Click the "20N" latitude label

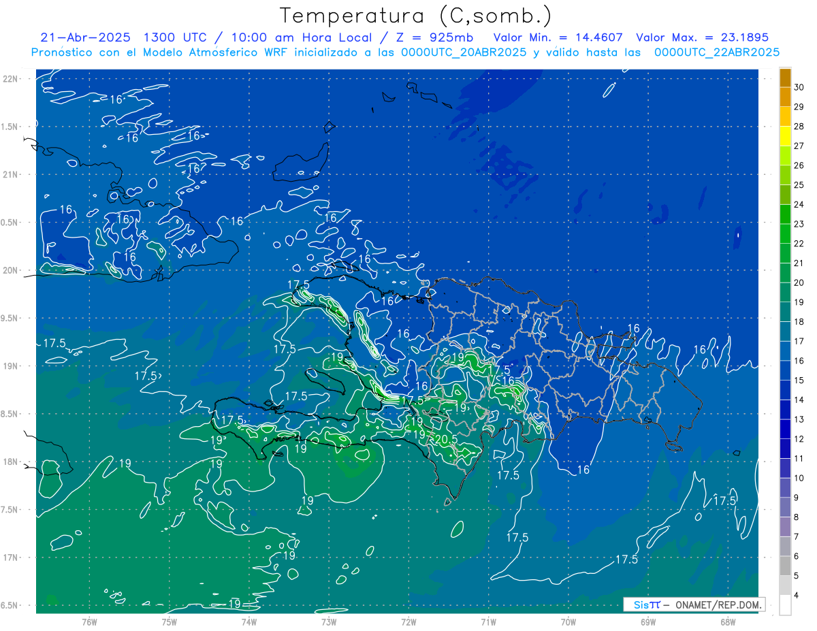coord(12,270)
